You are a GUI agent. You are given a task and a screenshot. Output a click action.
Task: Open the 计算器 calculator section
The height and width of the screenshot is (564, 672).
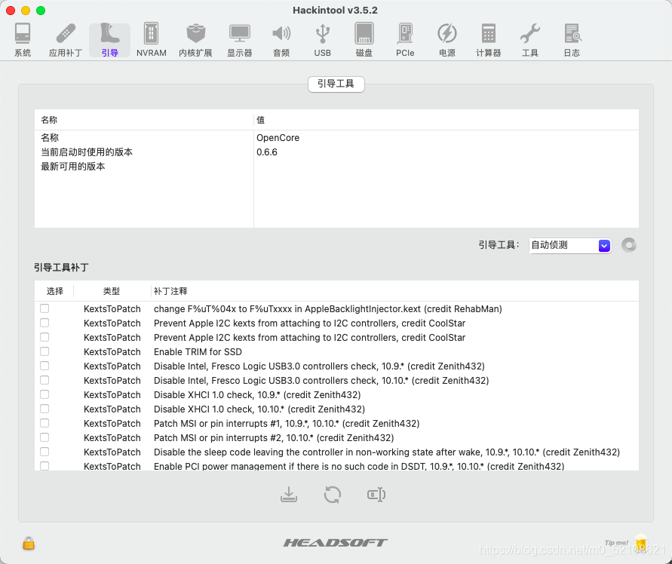point(488,40)
